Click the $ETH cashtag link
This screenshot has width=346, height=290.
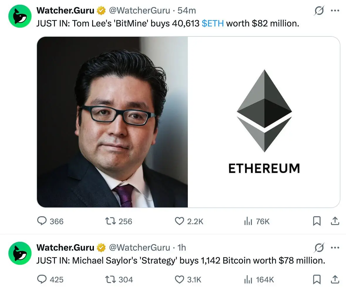(213, 24)
